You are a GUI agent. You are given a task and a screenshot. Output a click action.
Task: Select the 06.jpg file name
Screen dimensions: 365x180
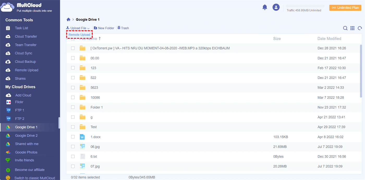95,147
